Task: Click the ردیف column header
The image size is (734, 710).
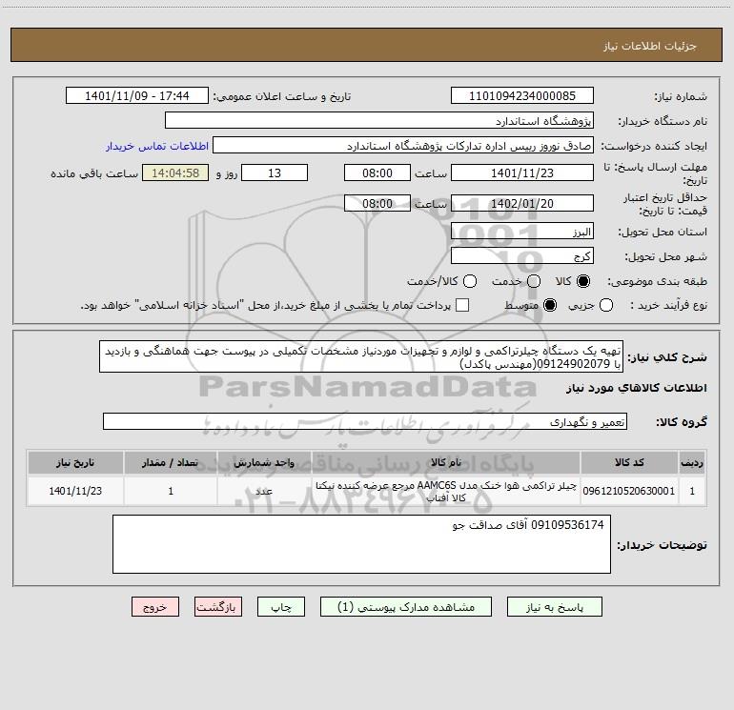Action: pyautogui.click(x=692, y=463)
